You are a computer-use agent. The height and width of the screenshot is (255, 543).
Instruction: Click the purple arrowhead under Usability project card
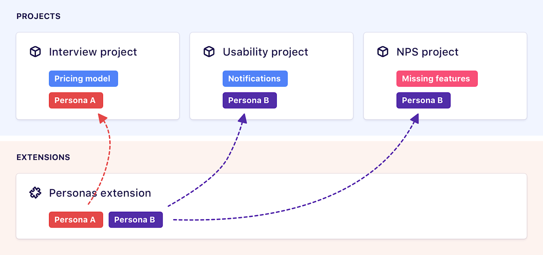243,119
